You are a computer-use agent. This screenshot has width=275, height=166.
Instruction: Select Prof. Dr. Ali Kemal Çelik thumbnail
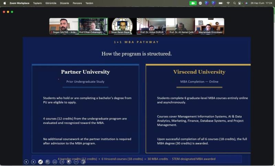point(180,26)
